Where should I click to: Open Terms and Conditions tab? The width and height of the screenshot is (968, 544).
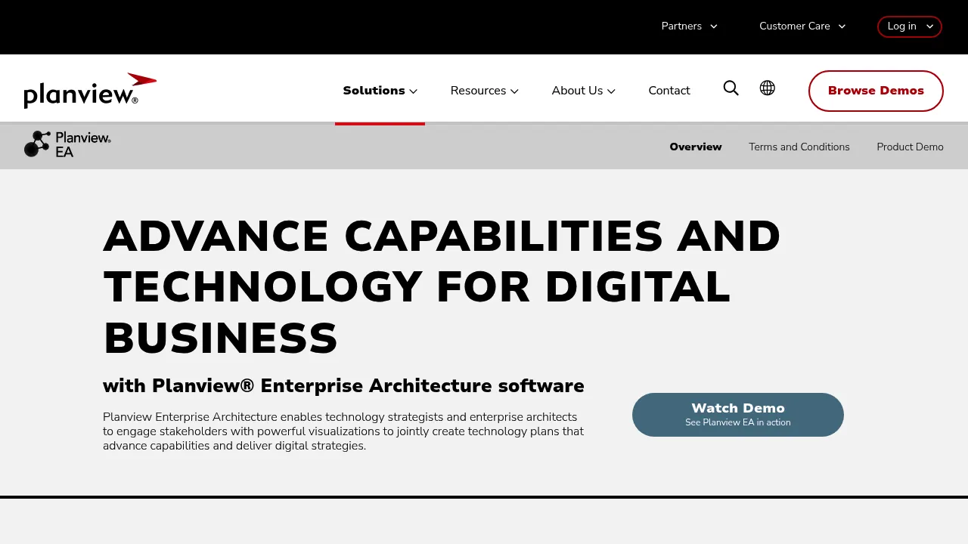799,147
